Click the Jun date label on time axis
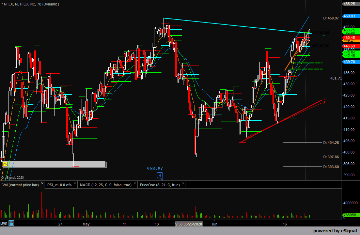 tap(214, 224)
